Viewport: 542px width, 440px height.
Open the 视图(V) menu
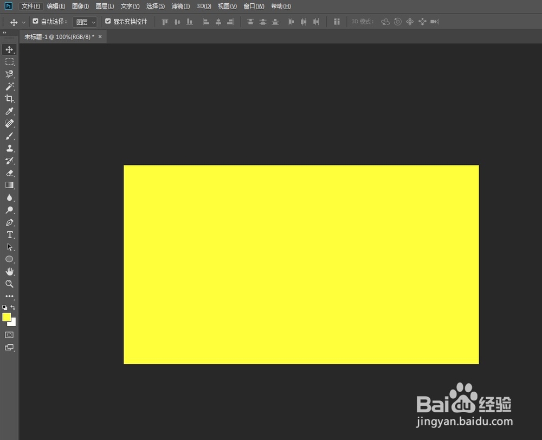tap(227, 6)
